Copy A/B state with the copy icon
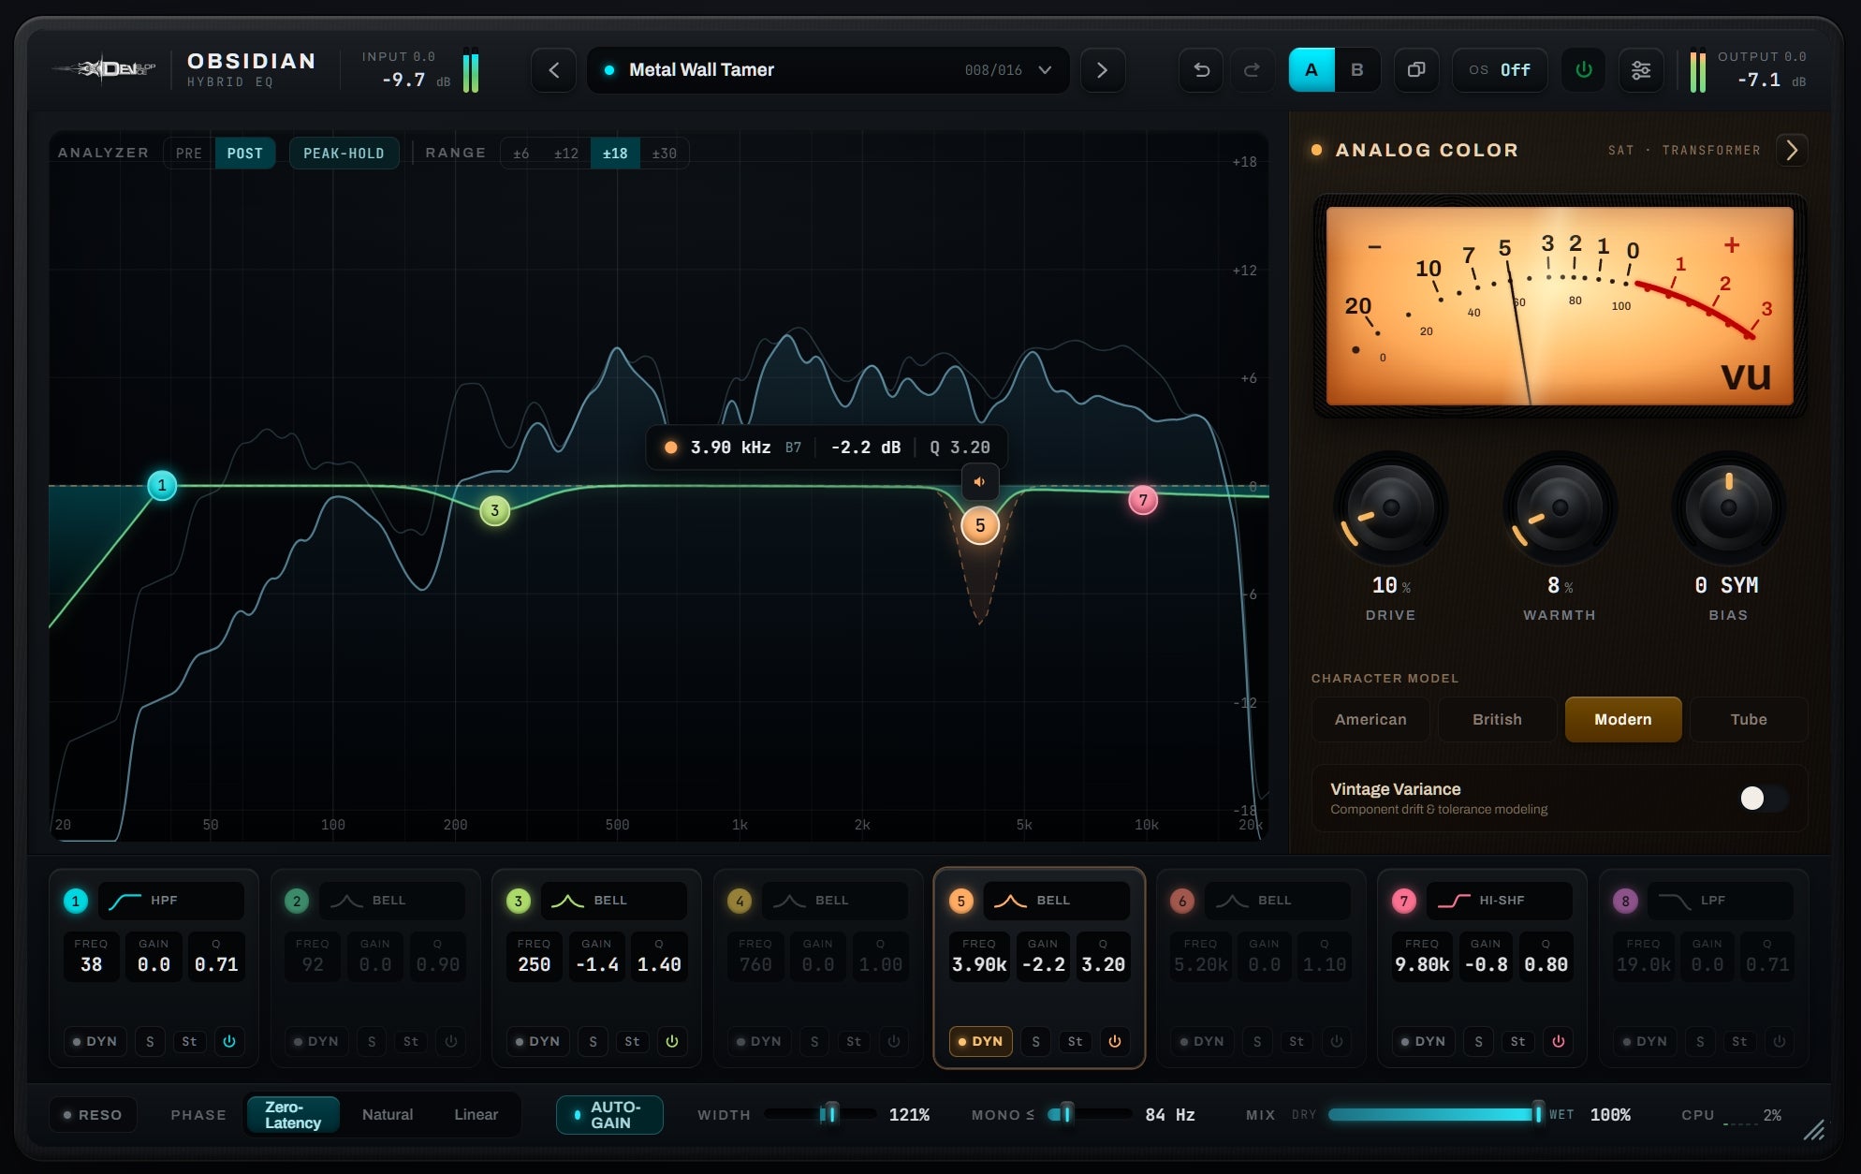The width and height of the screenshot is (1861, 1174). (x=1416, y=70)
